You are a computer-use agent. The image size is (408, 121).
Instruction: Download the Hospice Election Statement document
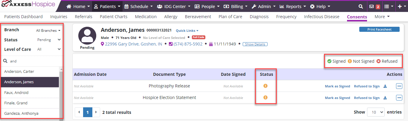coord(385,98)
